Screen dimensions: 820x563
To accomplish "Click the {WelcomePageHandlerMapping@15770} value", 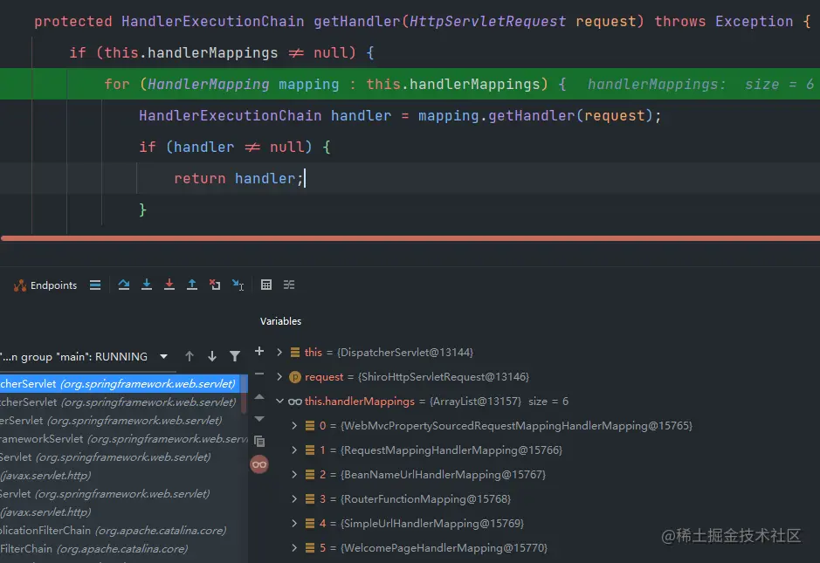I will pos(444,548).
